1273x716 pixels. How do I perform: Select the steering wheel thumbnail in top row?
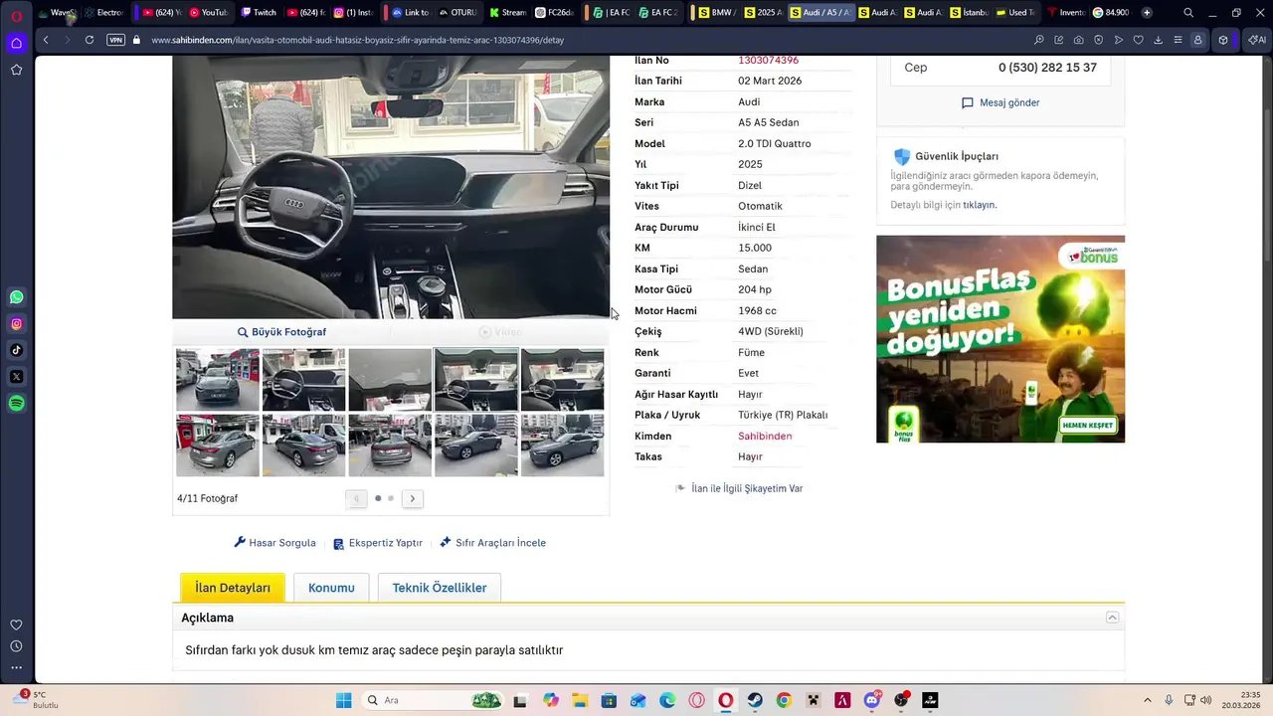(303, 379)
